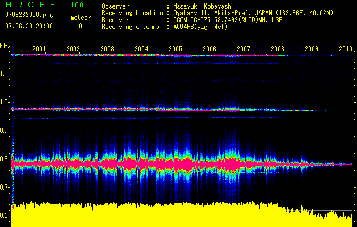The height and width of the screenshot is (227, 357).
Task: Click the Observer label
Action: point(115,6)
